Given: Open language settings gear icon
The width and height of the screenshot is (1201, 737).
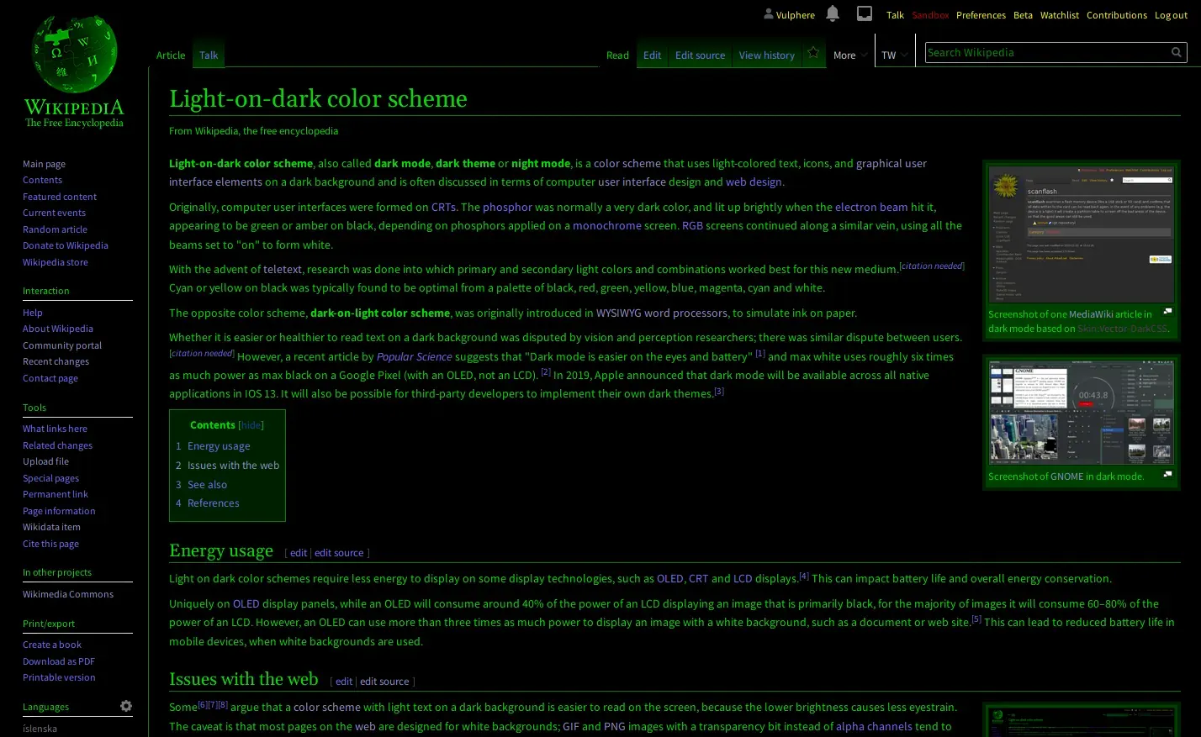Looking at the screenshot, I should coord(126,706).
